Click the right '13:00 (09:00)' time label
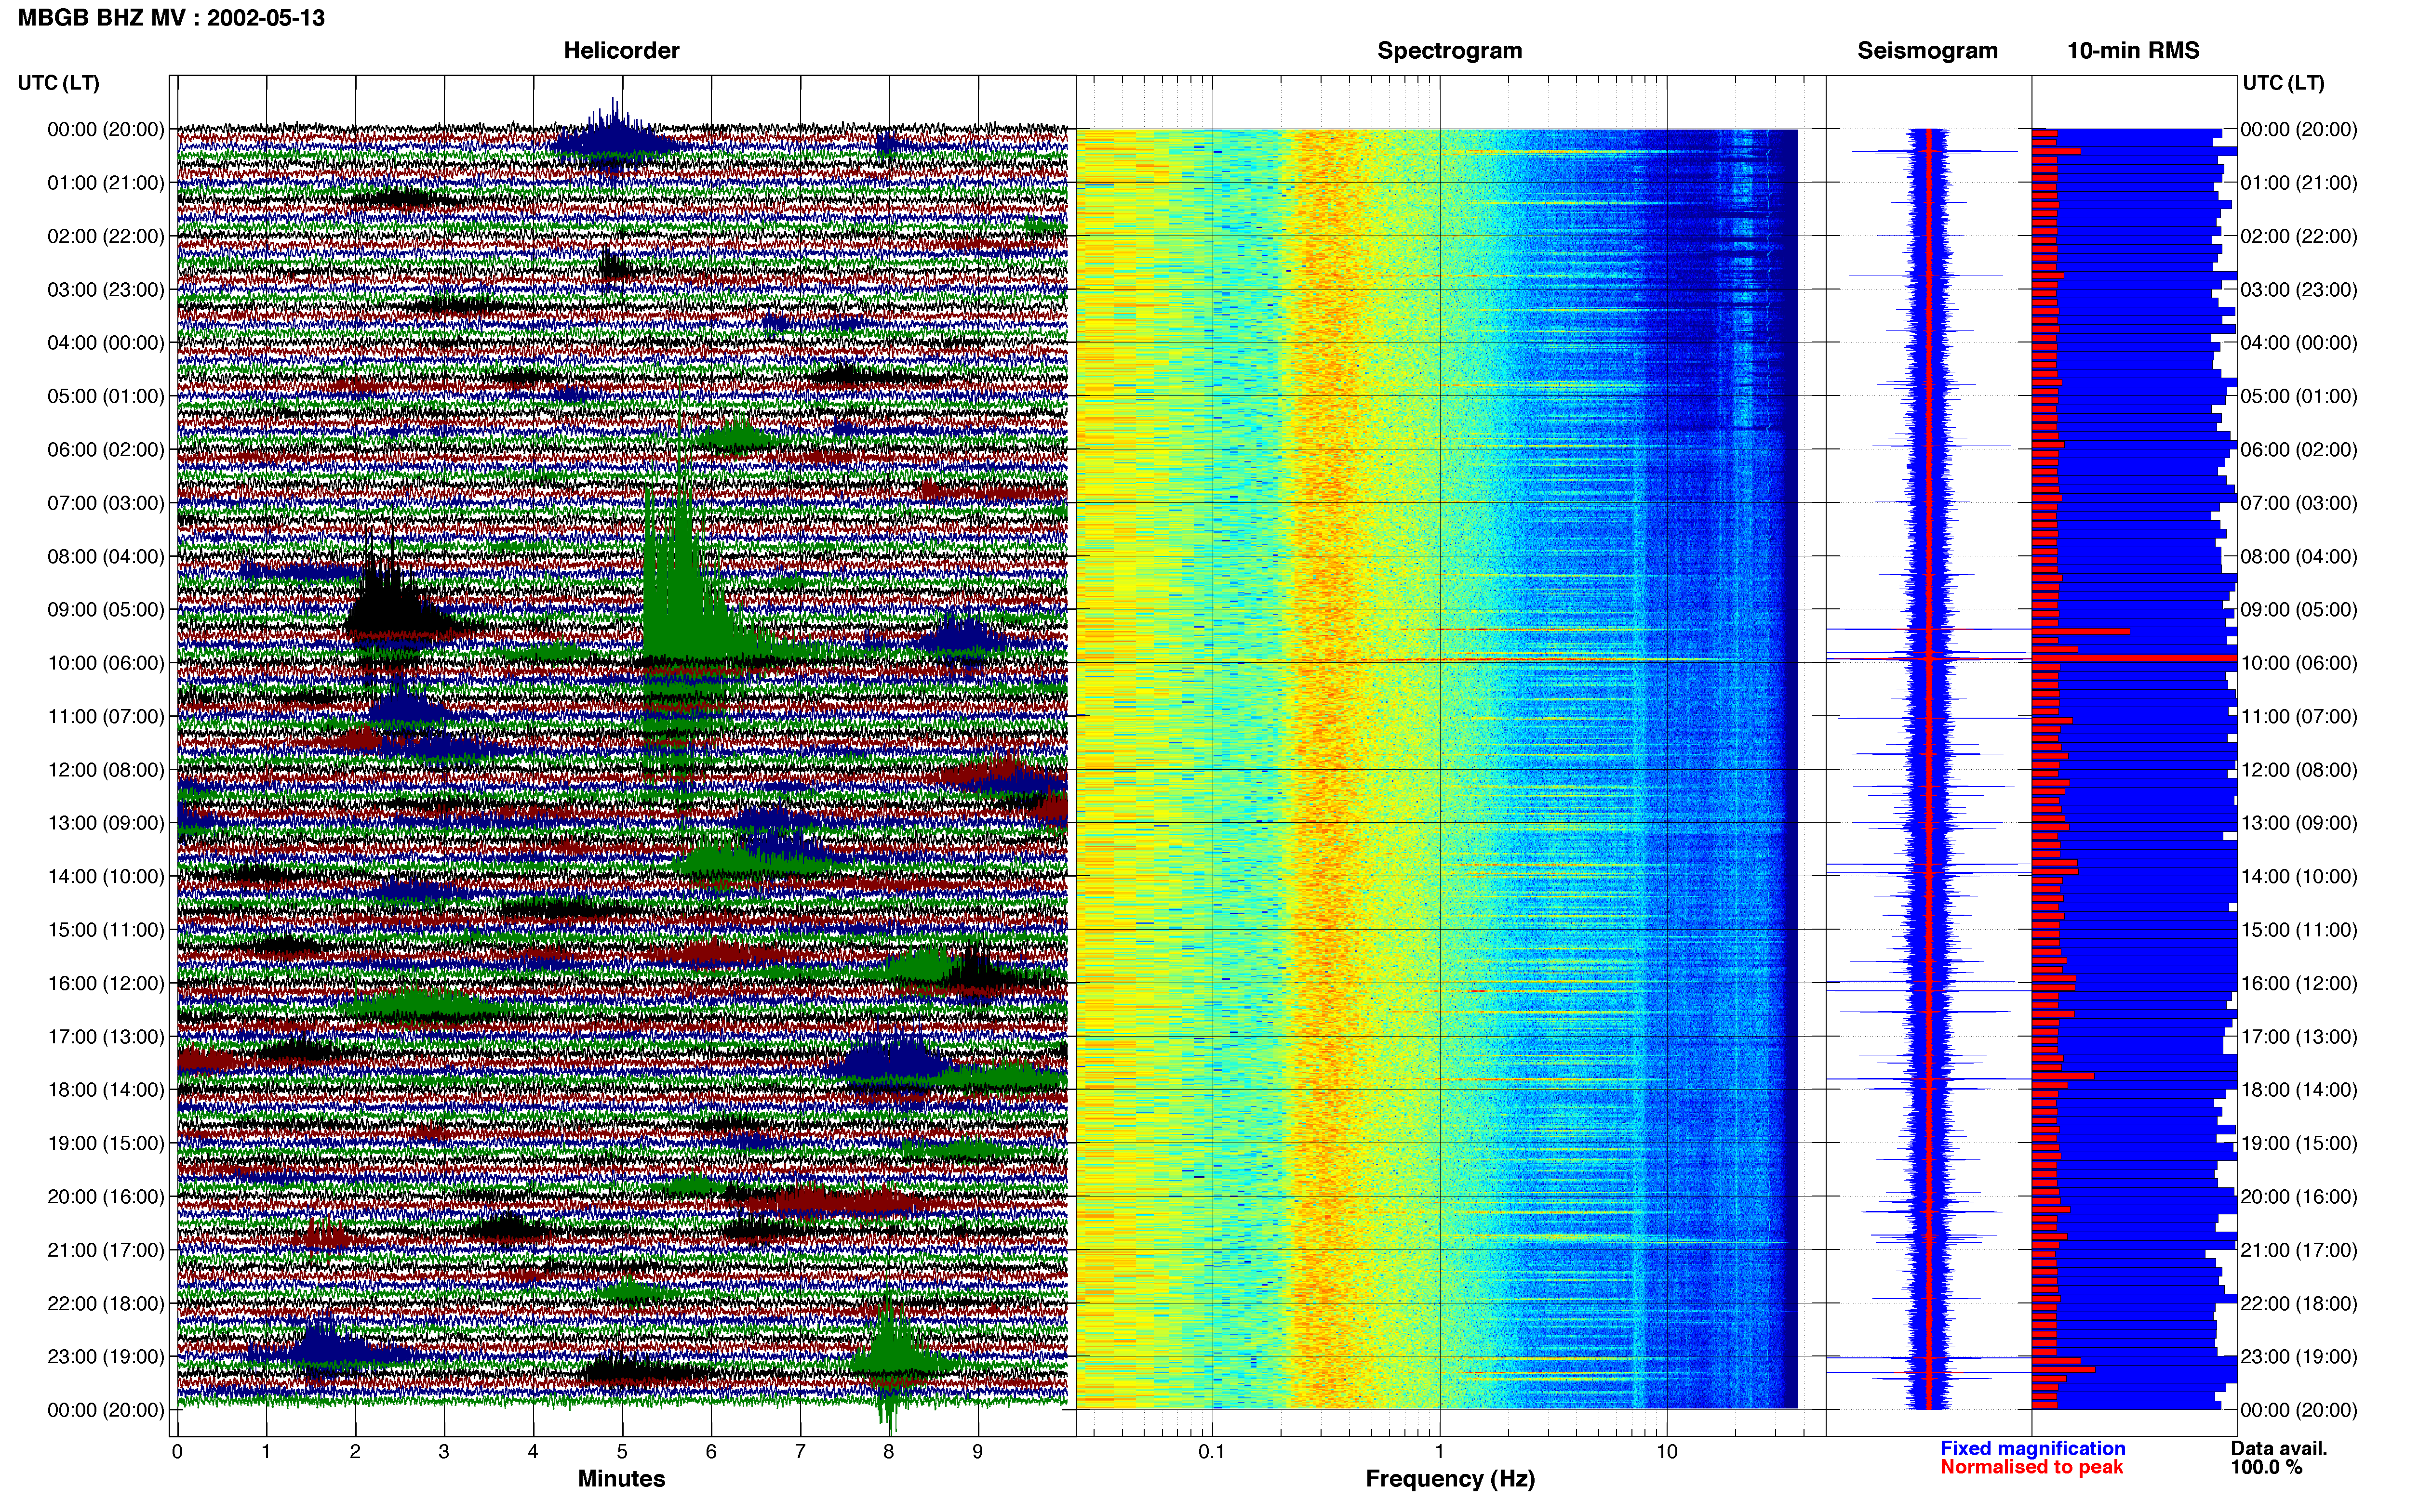2419x1512 pixels. (x=2299, y=823)
